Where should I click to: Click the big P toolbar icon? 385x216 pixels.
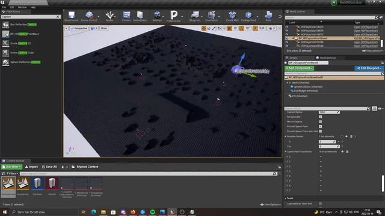tap(174, 16)
